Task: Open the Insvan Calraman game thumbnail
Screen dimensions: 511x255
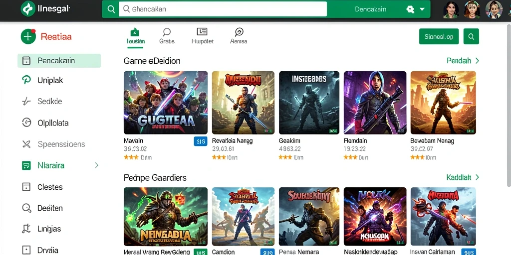Action: click(x=443, y=217)
